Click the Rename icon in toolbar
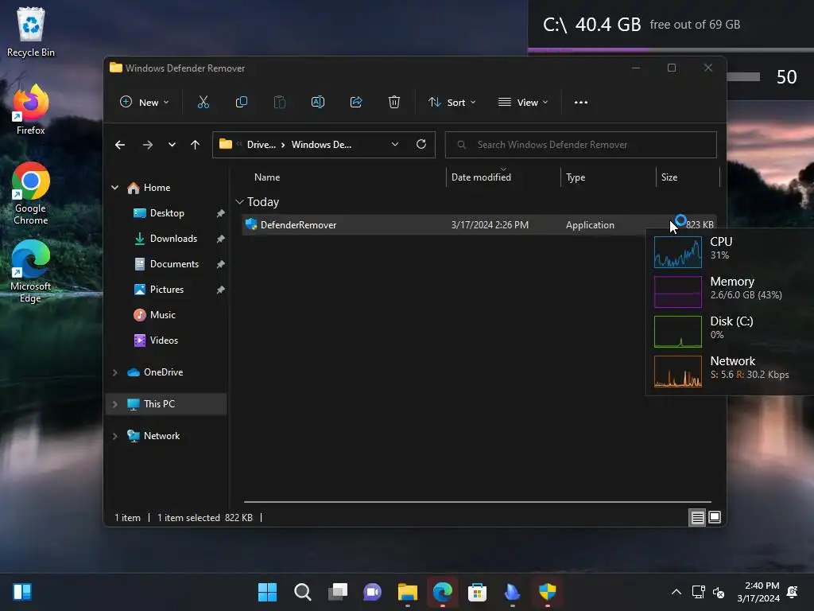Screen dimensions: 814x611 pyautogui.click(x=318, y=103)
